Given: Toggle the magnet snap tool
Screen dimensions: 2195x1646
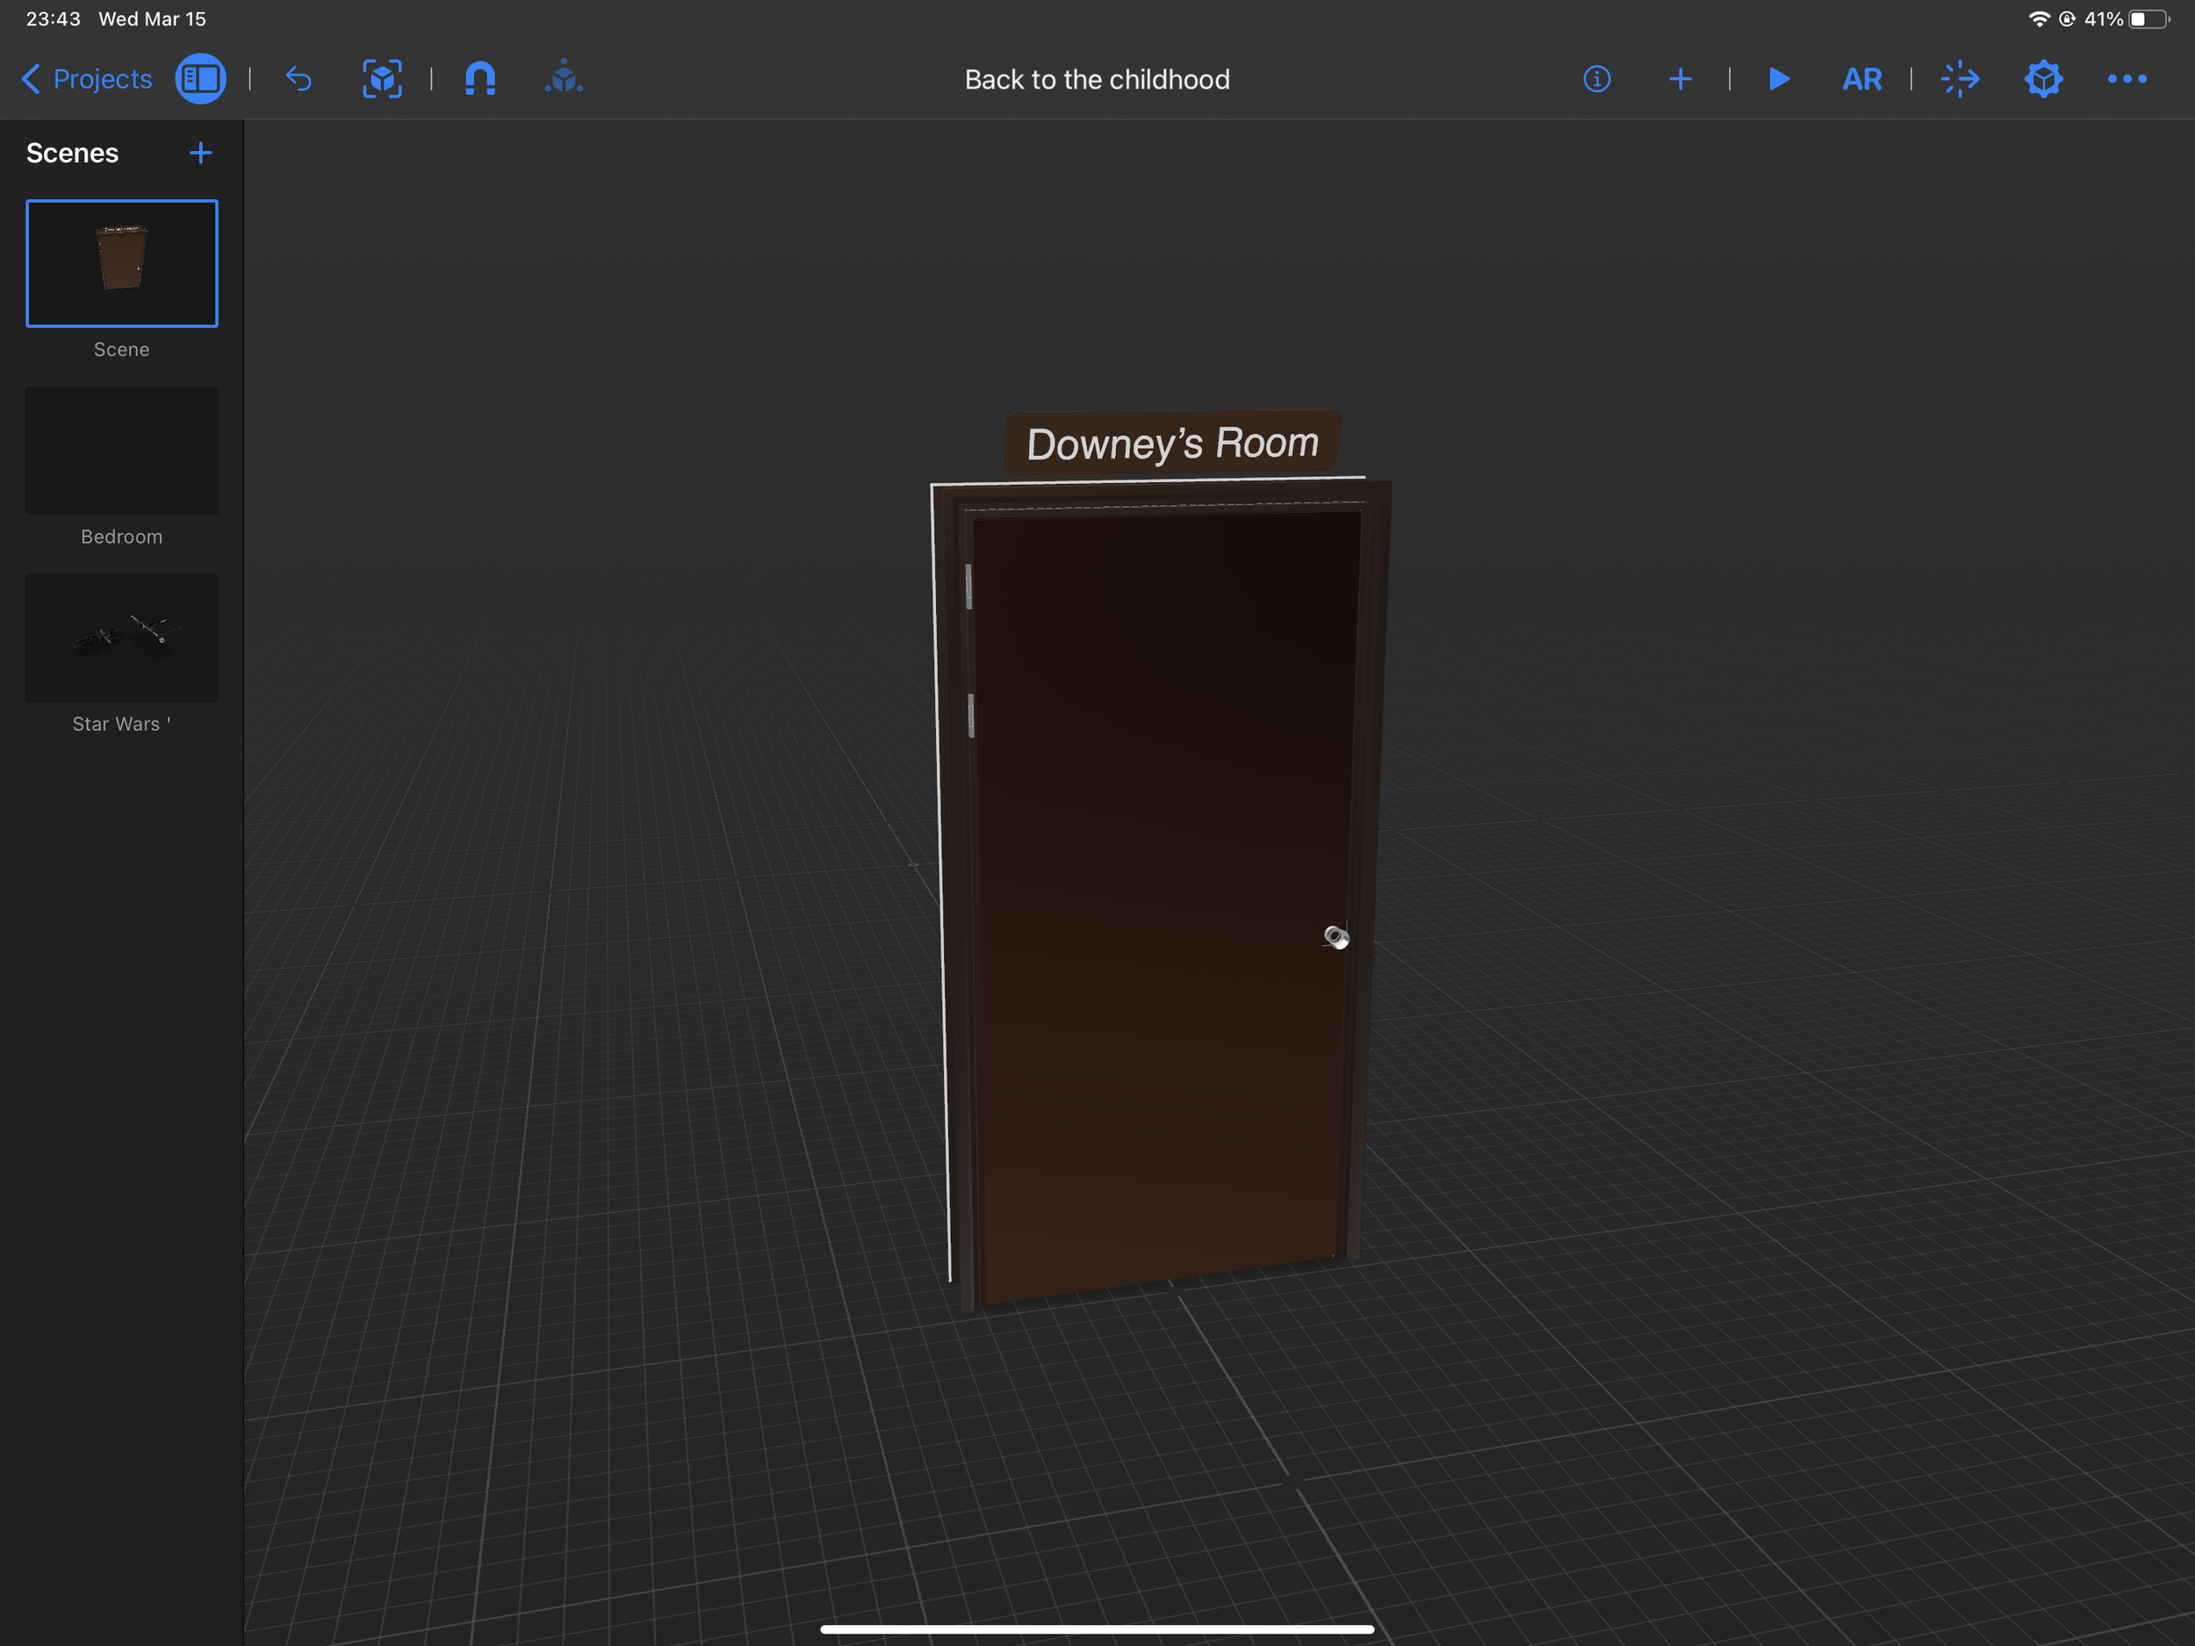Looking at the screenshot, I should click(x=480, y=78).
